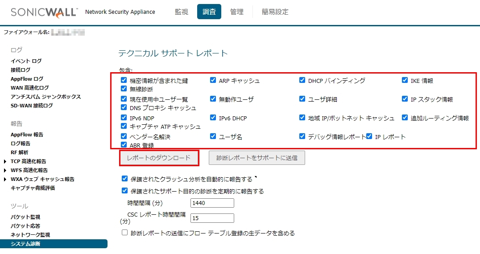Click the SonicWall logo
The width and height of the screenshot is (480, 254).
(x=42, y=12)
